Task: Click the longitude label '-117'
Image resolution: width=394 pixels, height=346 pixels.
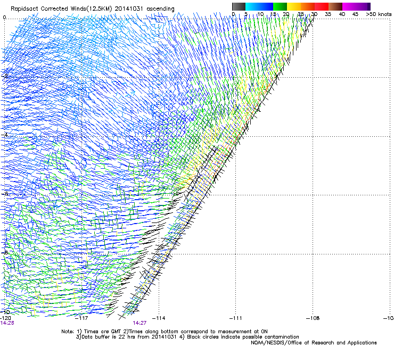Action: click(81, 318)
